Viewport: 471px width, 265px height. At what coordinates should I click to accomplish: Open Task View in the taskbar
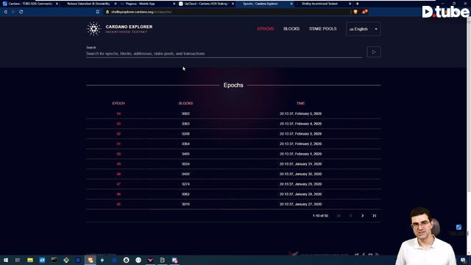point(18,260)
